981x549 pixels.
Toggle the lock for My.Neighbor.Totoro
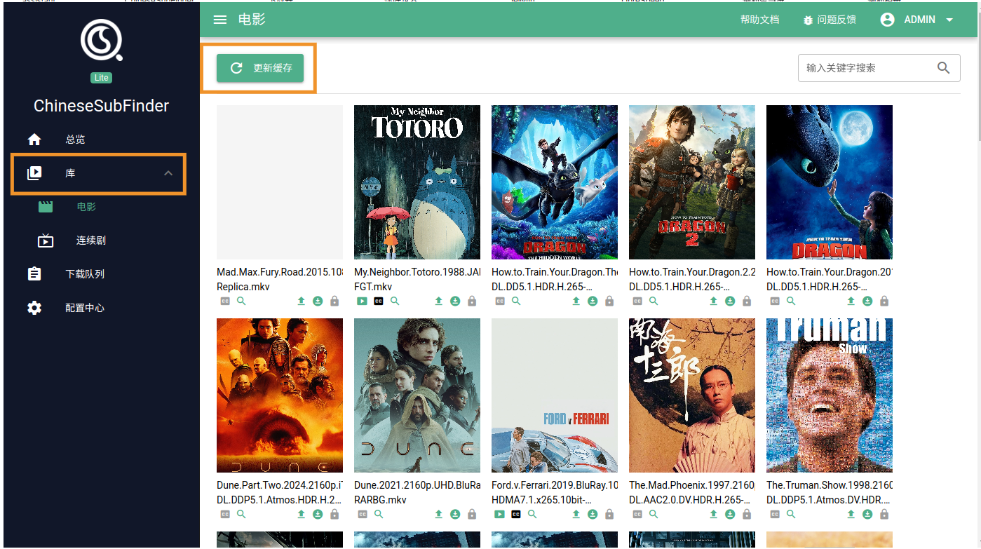point(472,301)
